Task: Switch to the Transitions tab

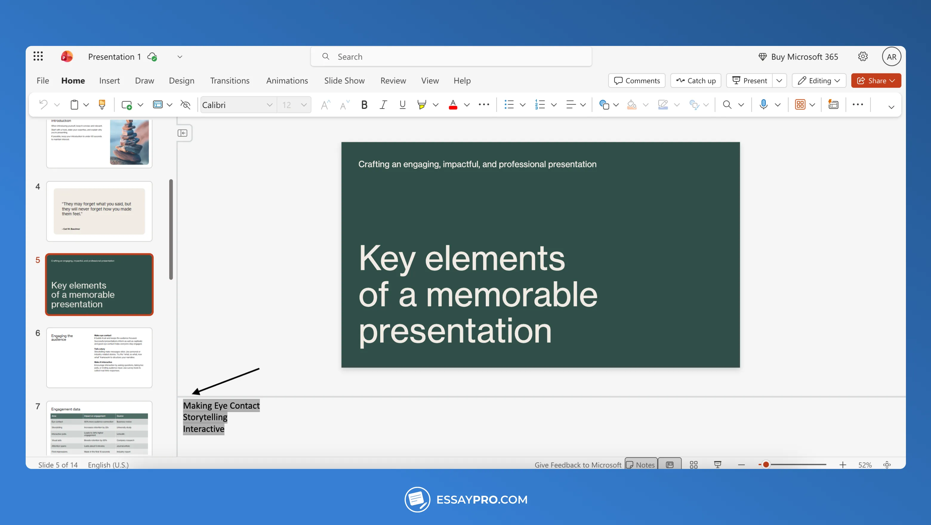Action: [x=229, y=81]
